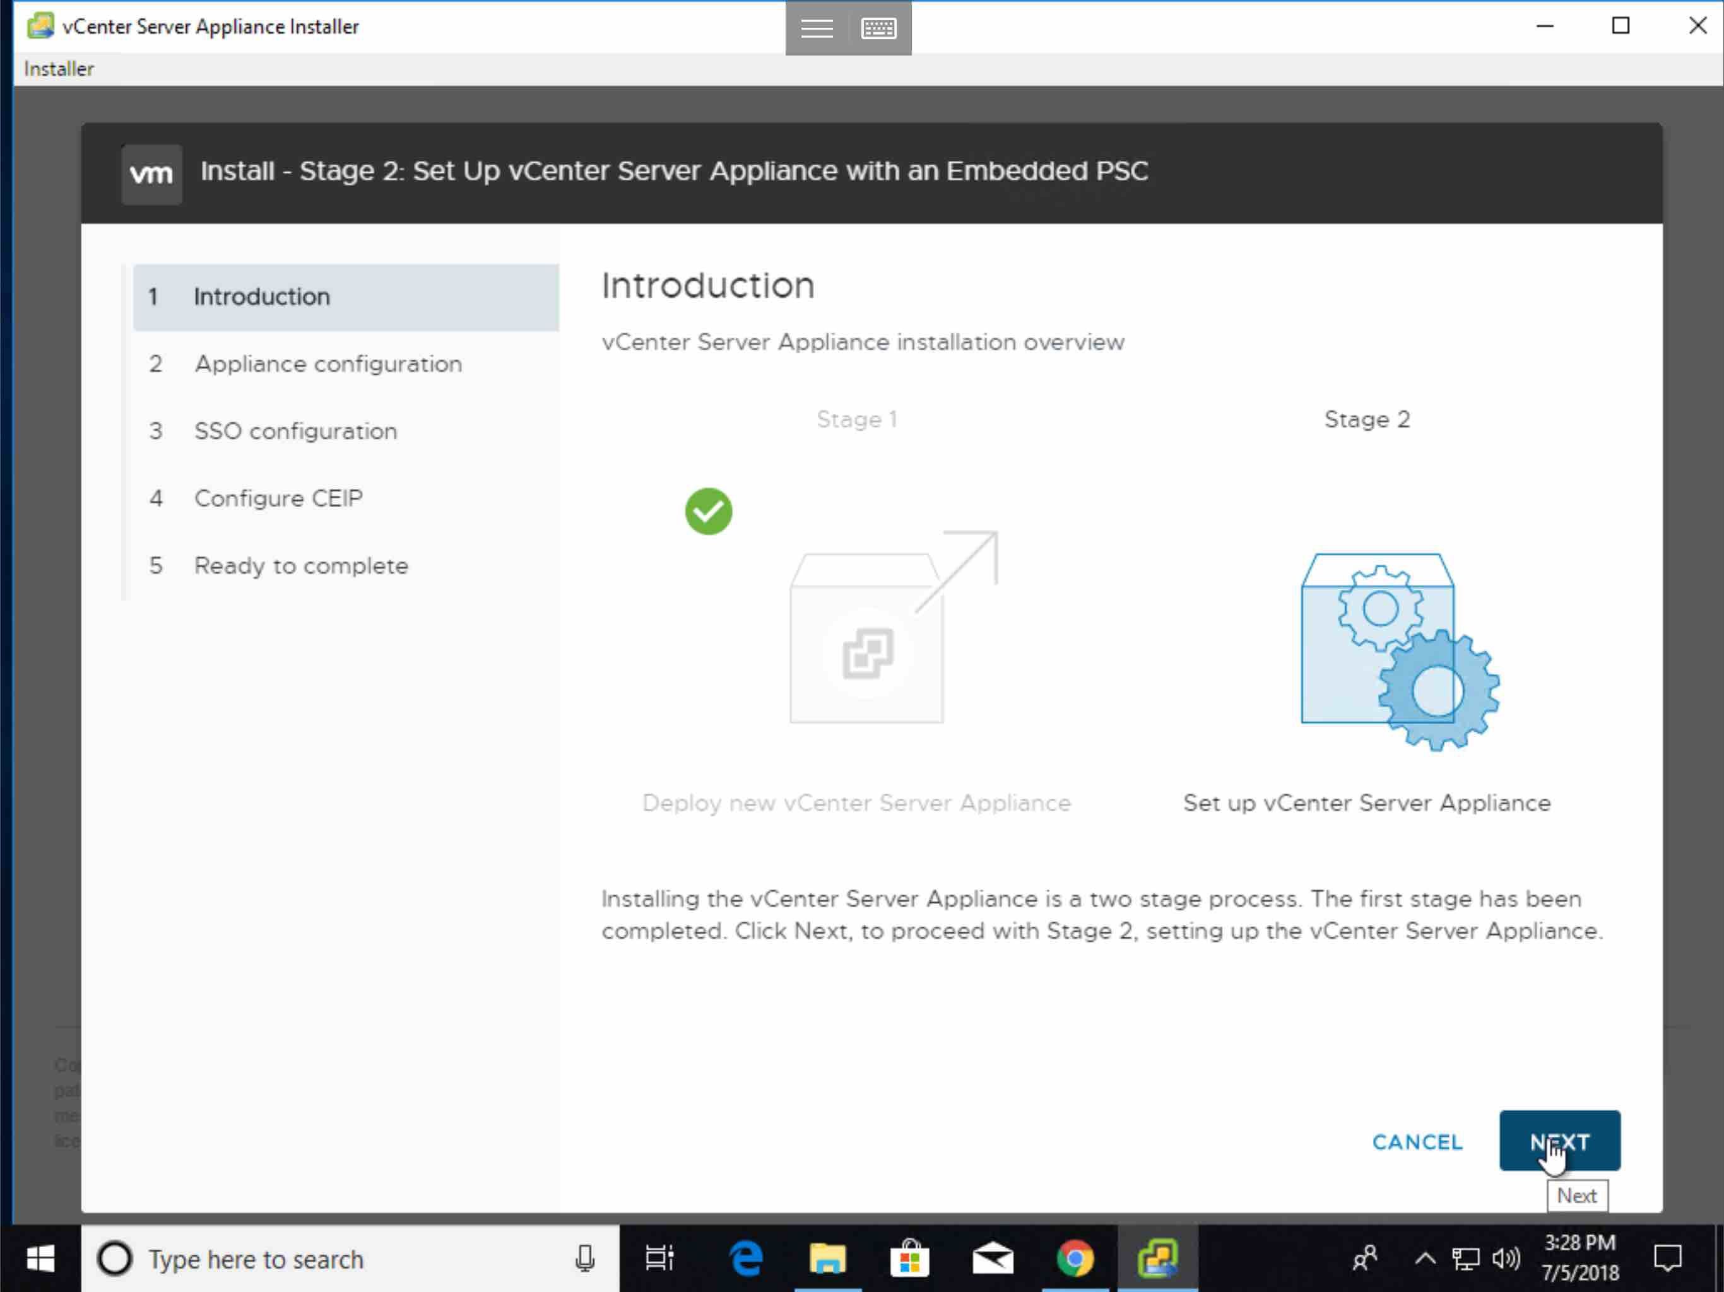Open the People icon in system tray
Viewport: 1724px width, 1292px height.
pyautogui.click(x=1366, y=1259)
